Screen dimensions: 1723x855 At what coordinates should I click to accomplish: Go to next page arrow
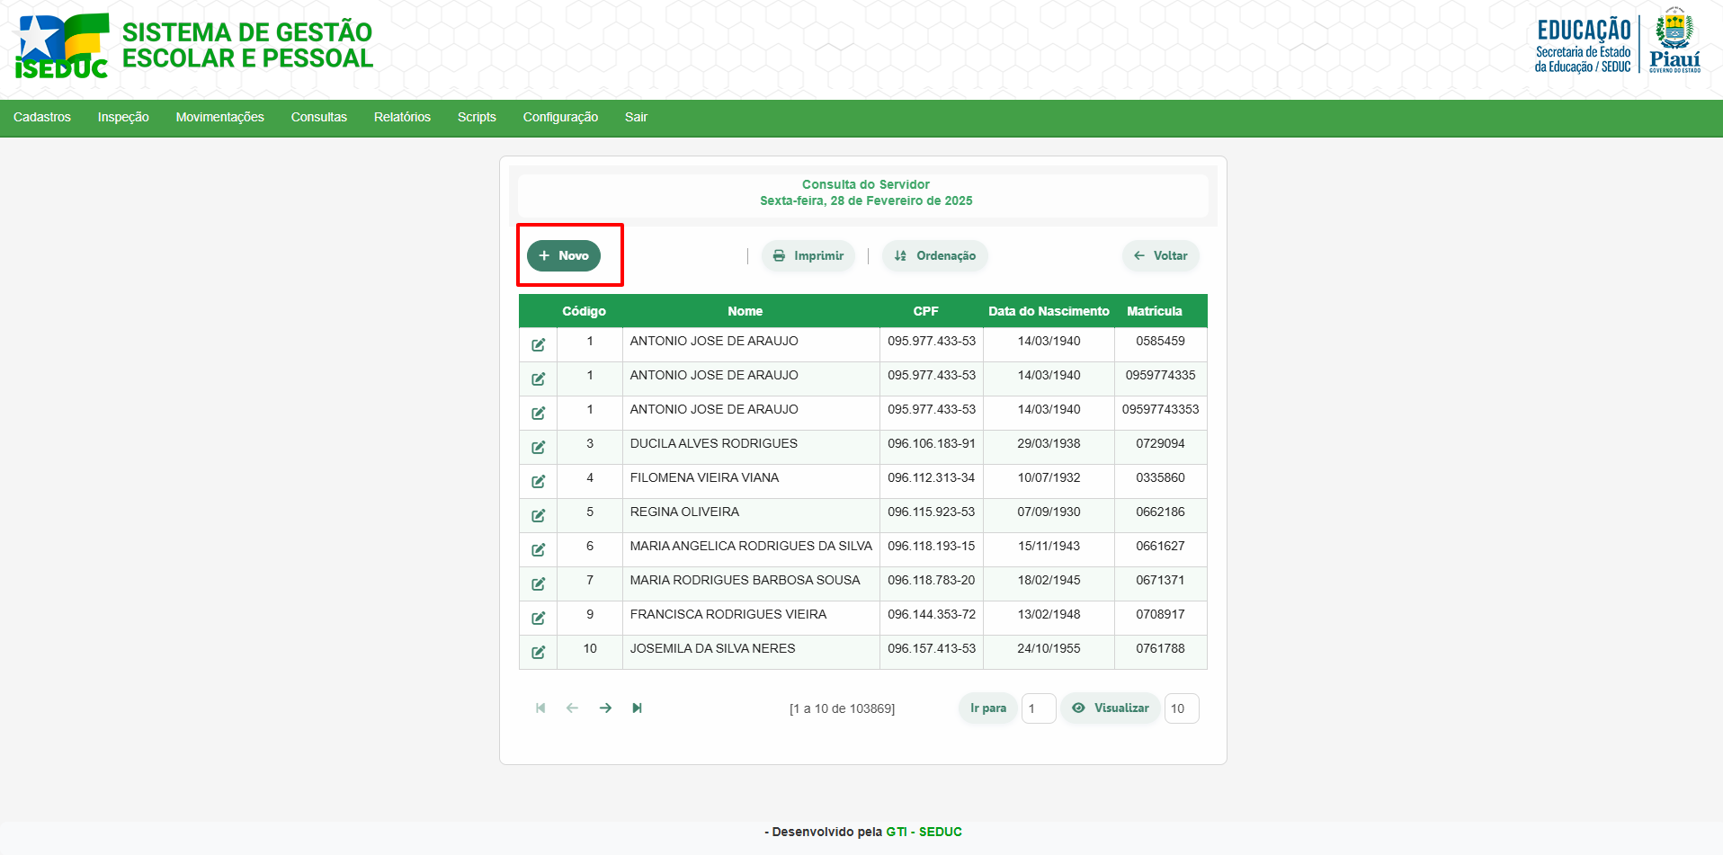605,708
